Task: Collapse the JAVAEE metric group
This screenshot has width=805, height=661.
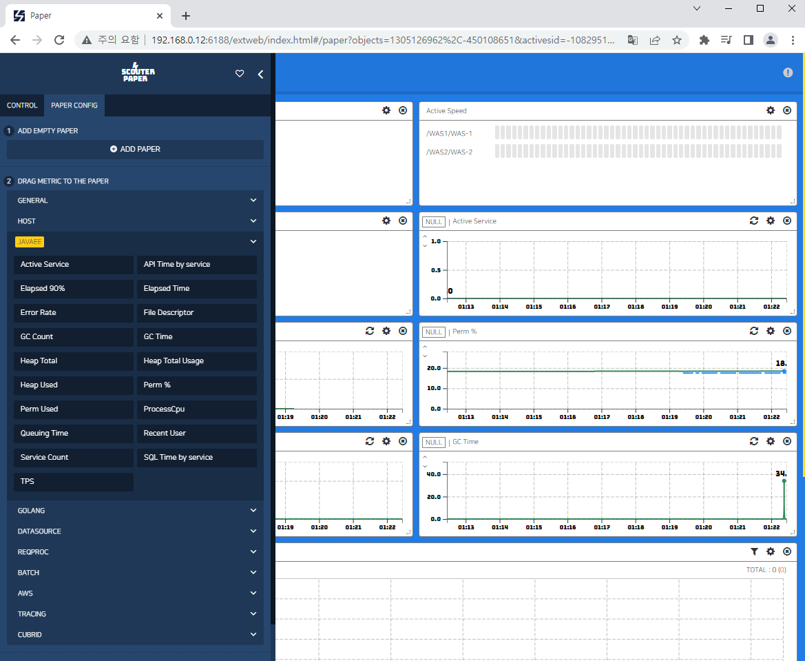Action: pos(135,241)
